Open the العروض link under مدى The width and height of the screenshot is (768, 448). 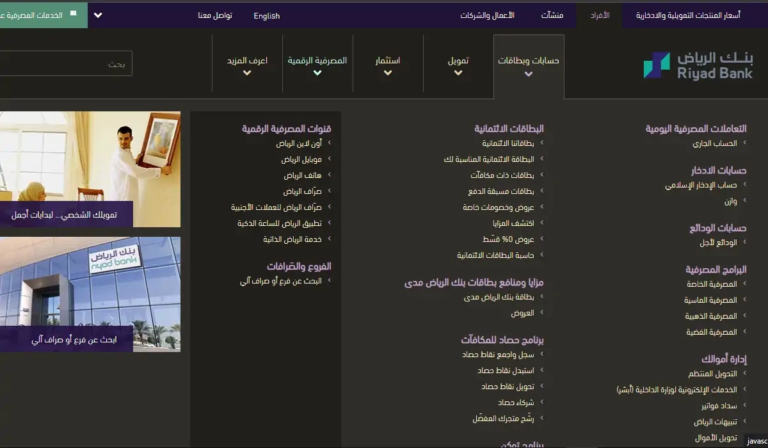[522, 313]
